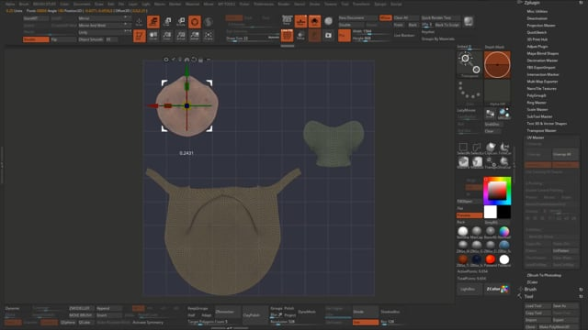Toggle the orange Double button
The height and width of the screenshot is (330, 588).
click(36, 39)
